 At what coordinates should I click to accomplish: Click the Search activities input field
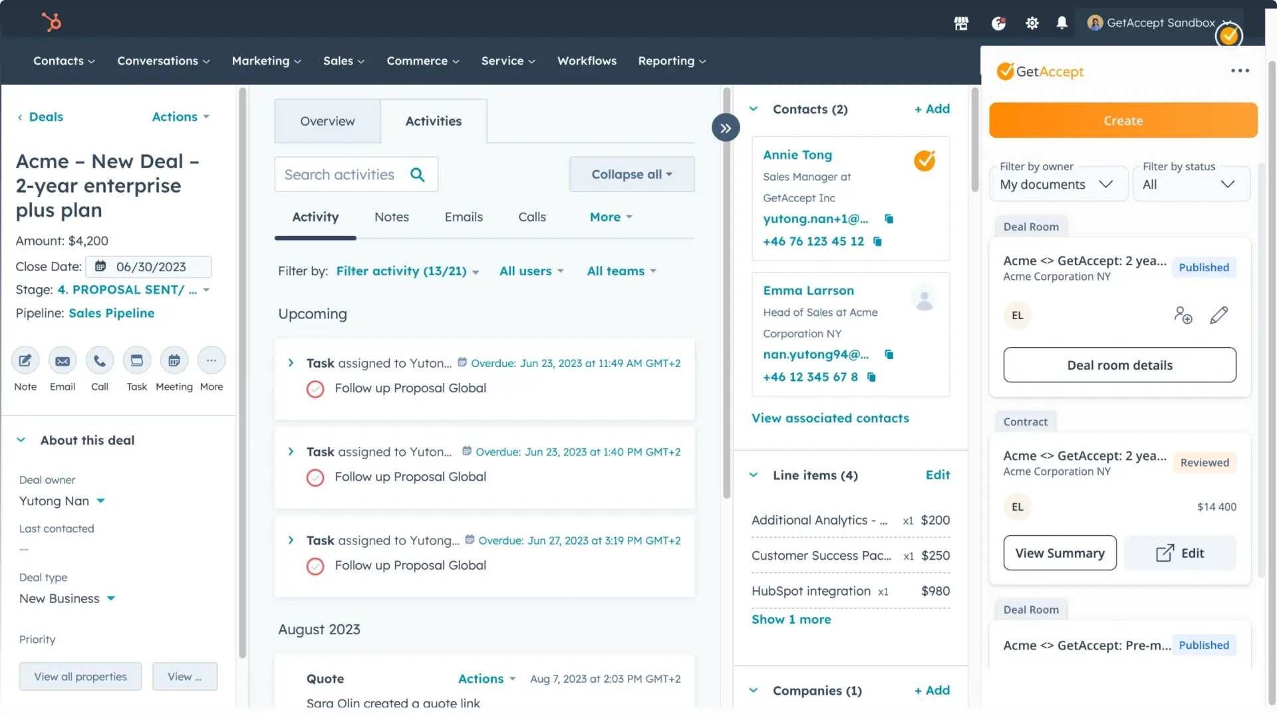coord(356,174)
